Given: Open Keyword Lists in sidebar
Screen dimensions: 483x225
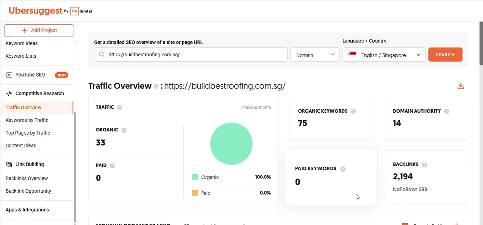Looking at the screenshot, I should click(21, 56).
